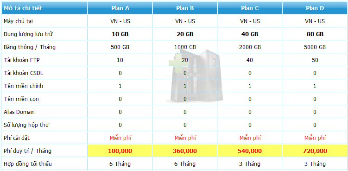This screenshot has width=348, height=171.
Task: Click the 540,000 price for Plan C
Action: pyautogui.click(x=250, y=151)
